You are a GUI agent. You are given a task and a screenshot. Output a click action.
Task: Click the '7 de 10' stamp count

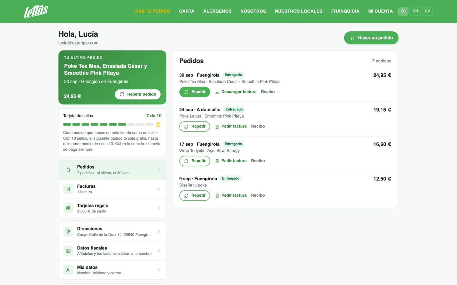pyautogui.click(x=154, y=116)
